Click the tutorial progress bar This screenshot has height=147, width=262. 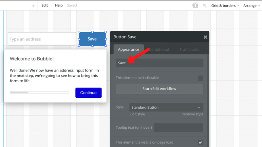(39, 92)
